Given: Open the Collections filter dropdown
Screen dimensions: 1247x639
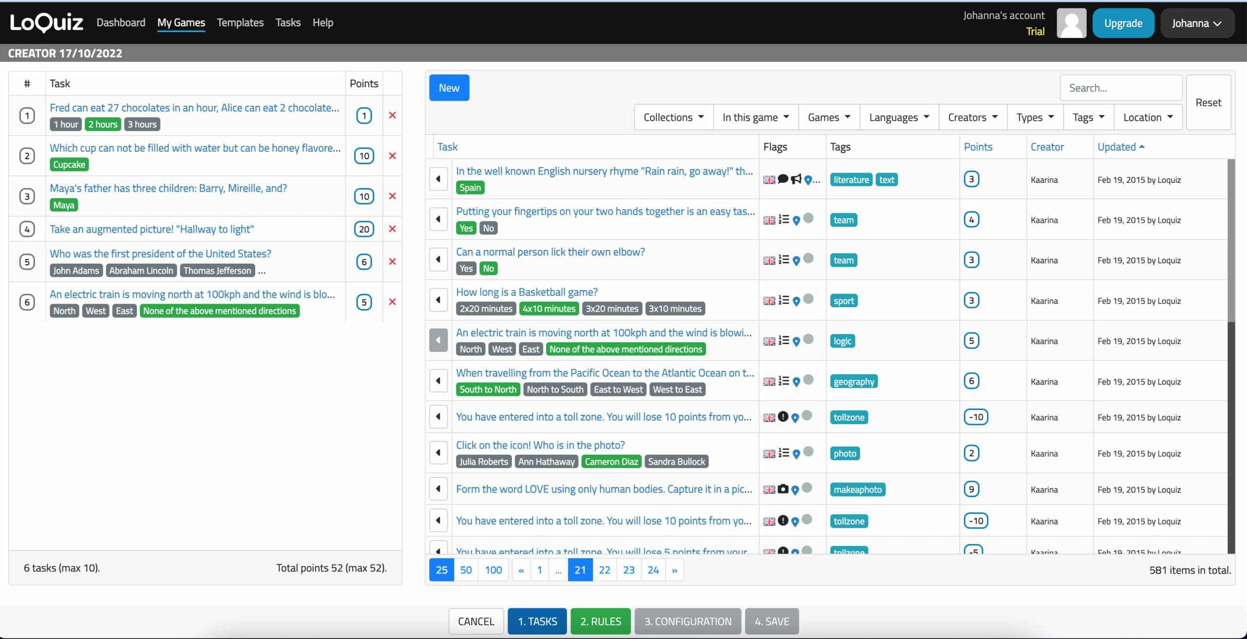Looking at the screenshot, I should click(x=673, y=117).
